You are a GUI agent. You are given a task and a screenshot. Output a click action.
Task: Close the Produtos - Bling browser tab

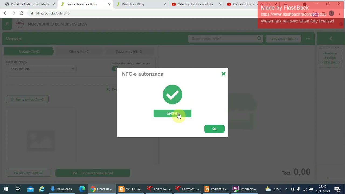(x=165, y=4)
